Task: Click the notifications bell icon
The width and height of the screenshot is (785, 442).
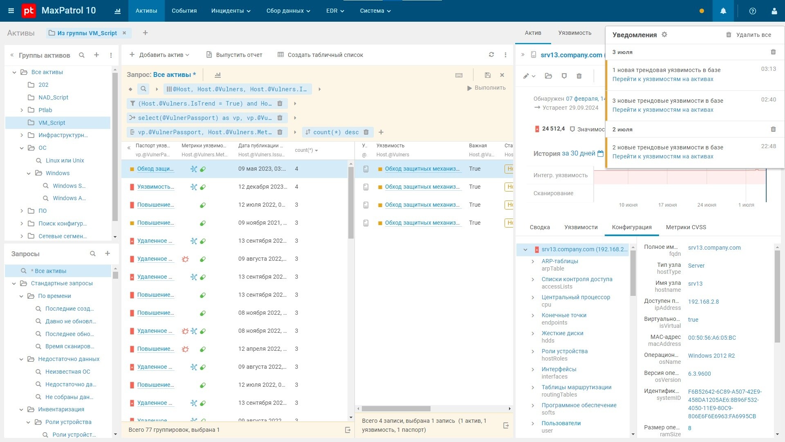Action: pos(723,11)
